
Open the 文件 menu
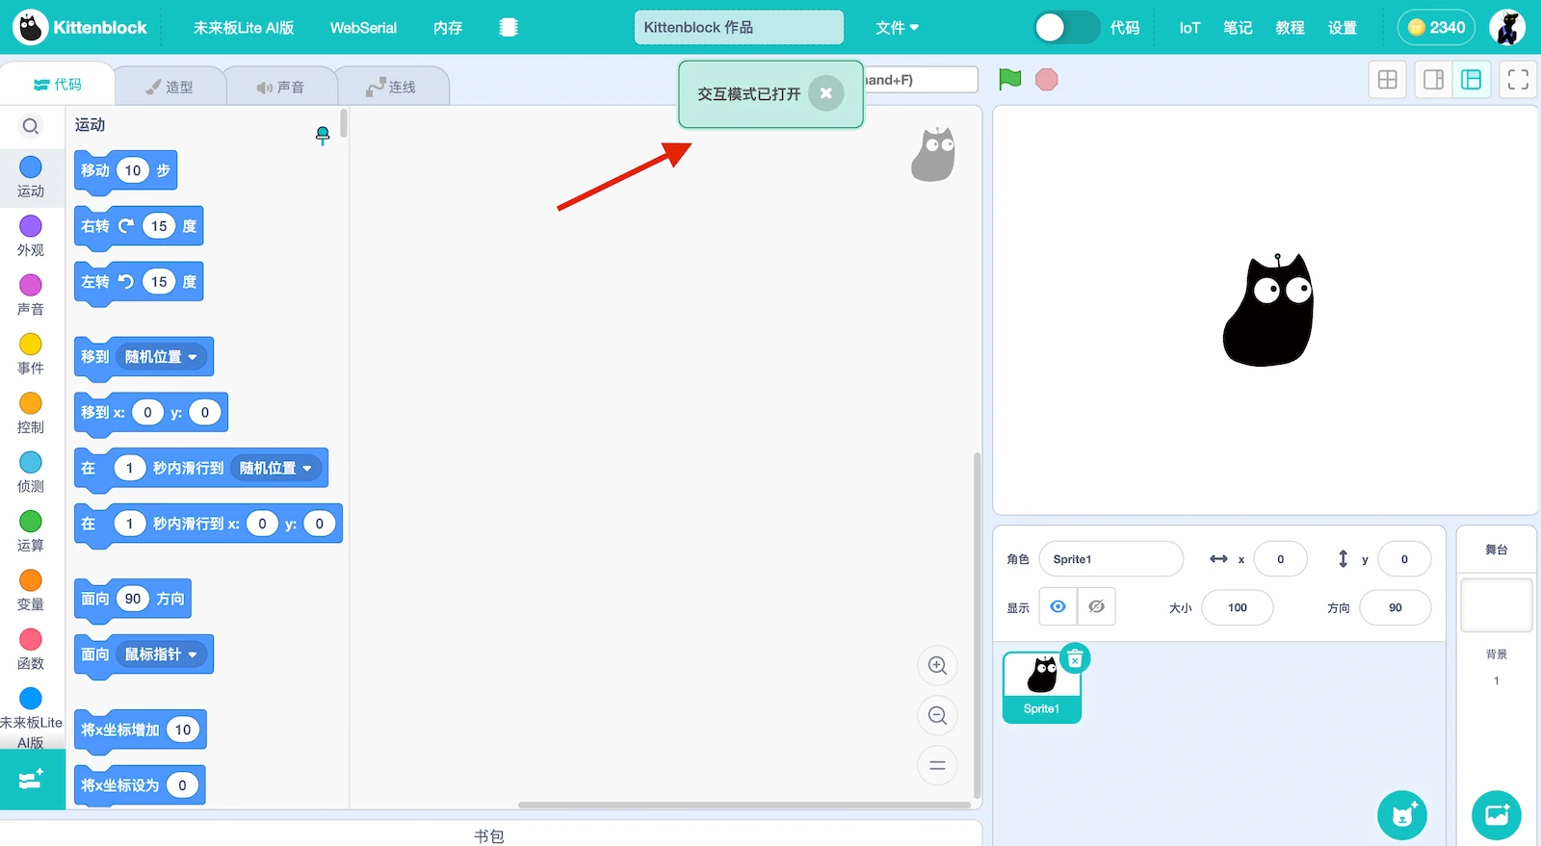point(896,28)
